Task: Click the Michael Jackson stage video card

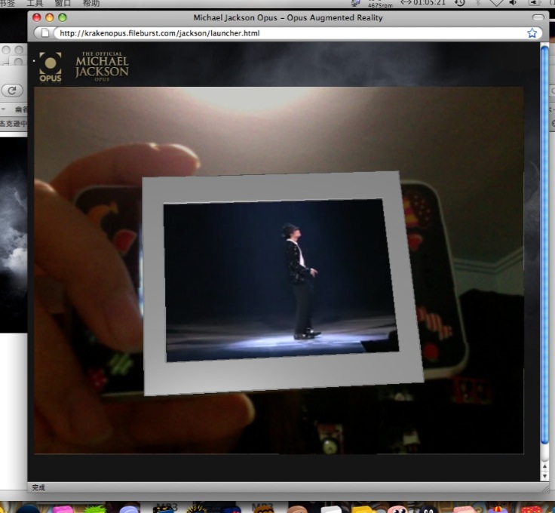Action: point(283,282)
